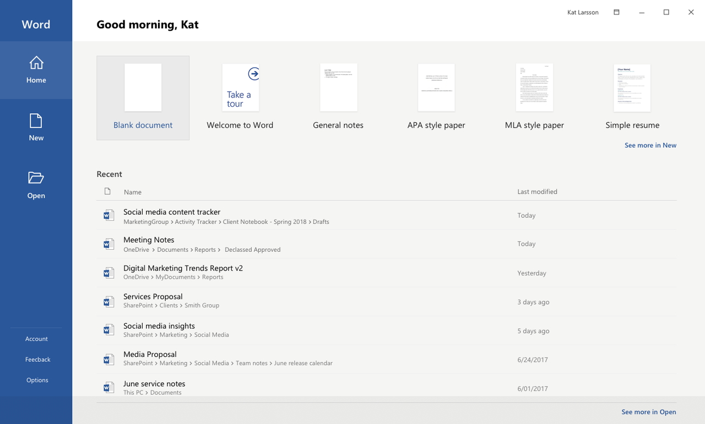Select the APA style paper template
The height and width of the screenshot is (424, 705).
pyautogui.click(x=436, y=88)
